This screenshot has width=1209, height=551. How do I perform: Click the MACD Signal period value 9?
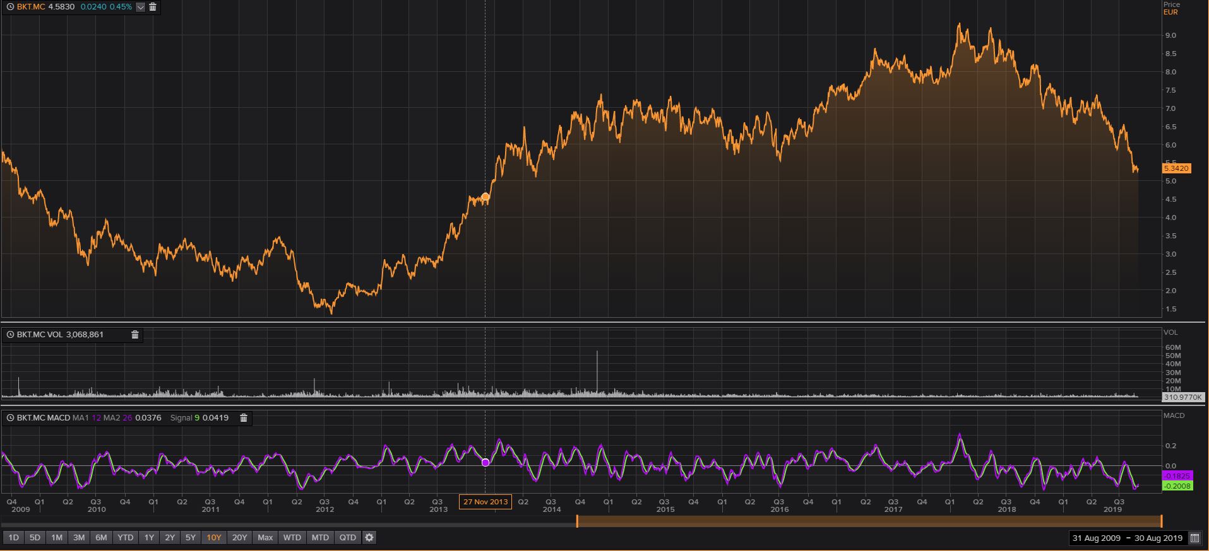pos(196,418)
